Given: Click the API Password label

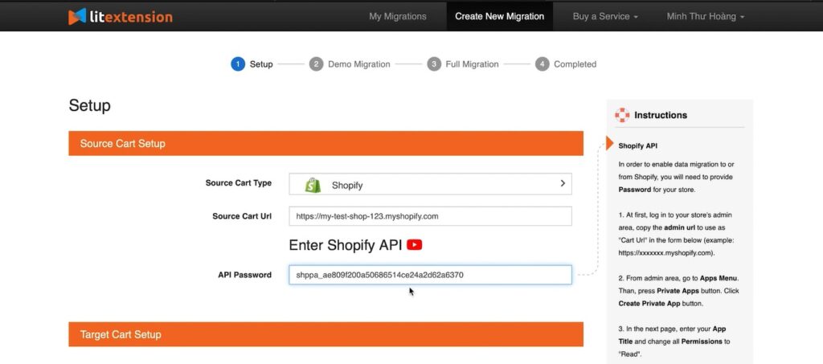Looking at the screenshot, I should click(x=244, y=274).
